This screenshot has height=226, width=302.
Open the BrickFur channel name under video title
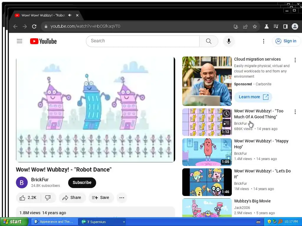(x=40, y=180)
